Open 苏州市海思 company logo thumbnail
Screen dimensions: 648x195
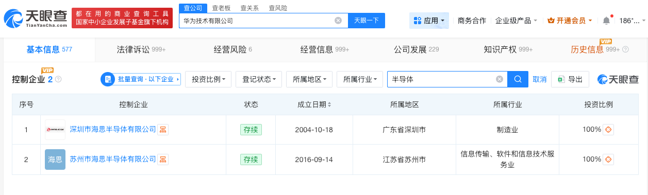coord(55,159)
